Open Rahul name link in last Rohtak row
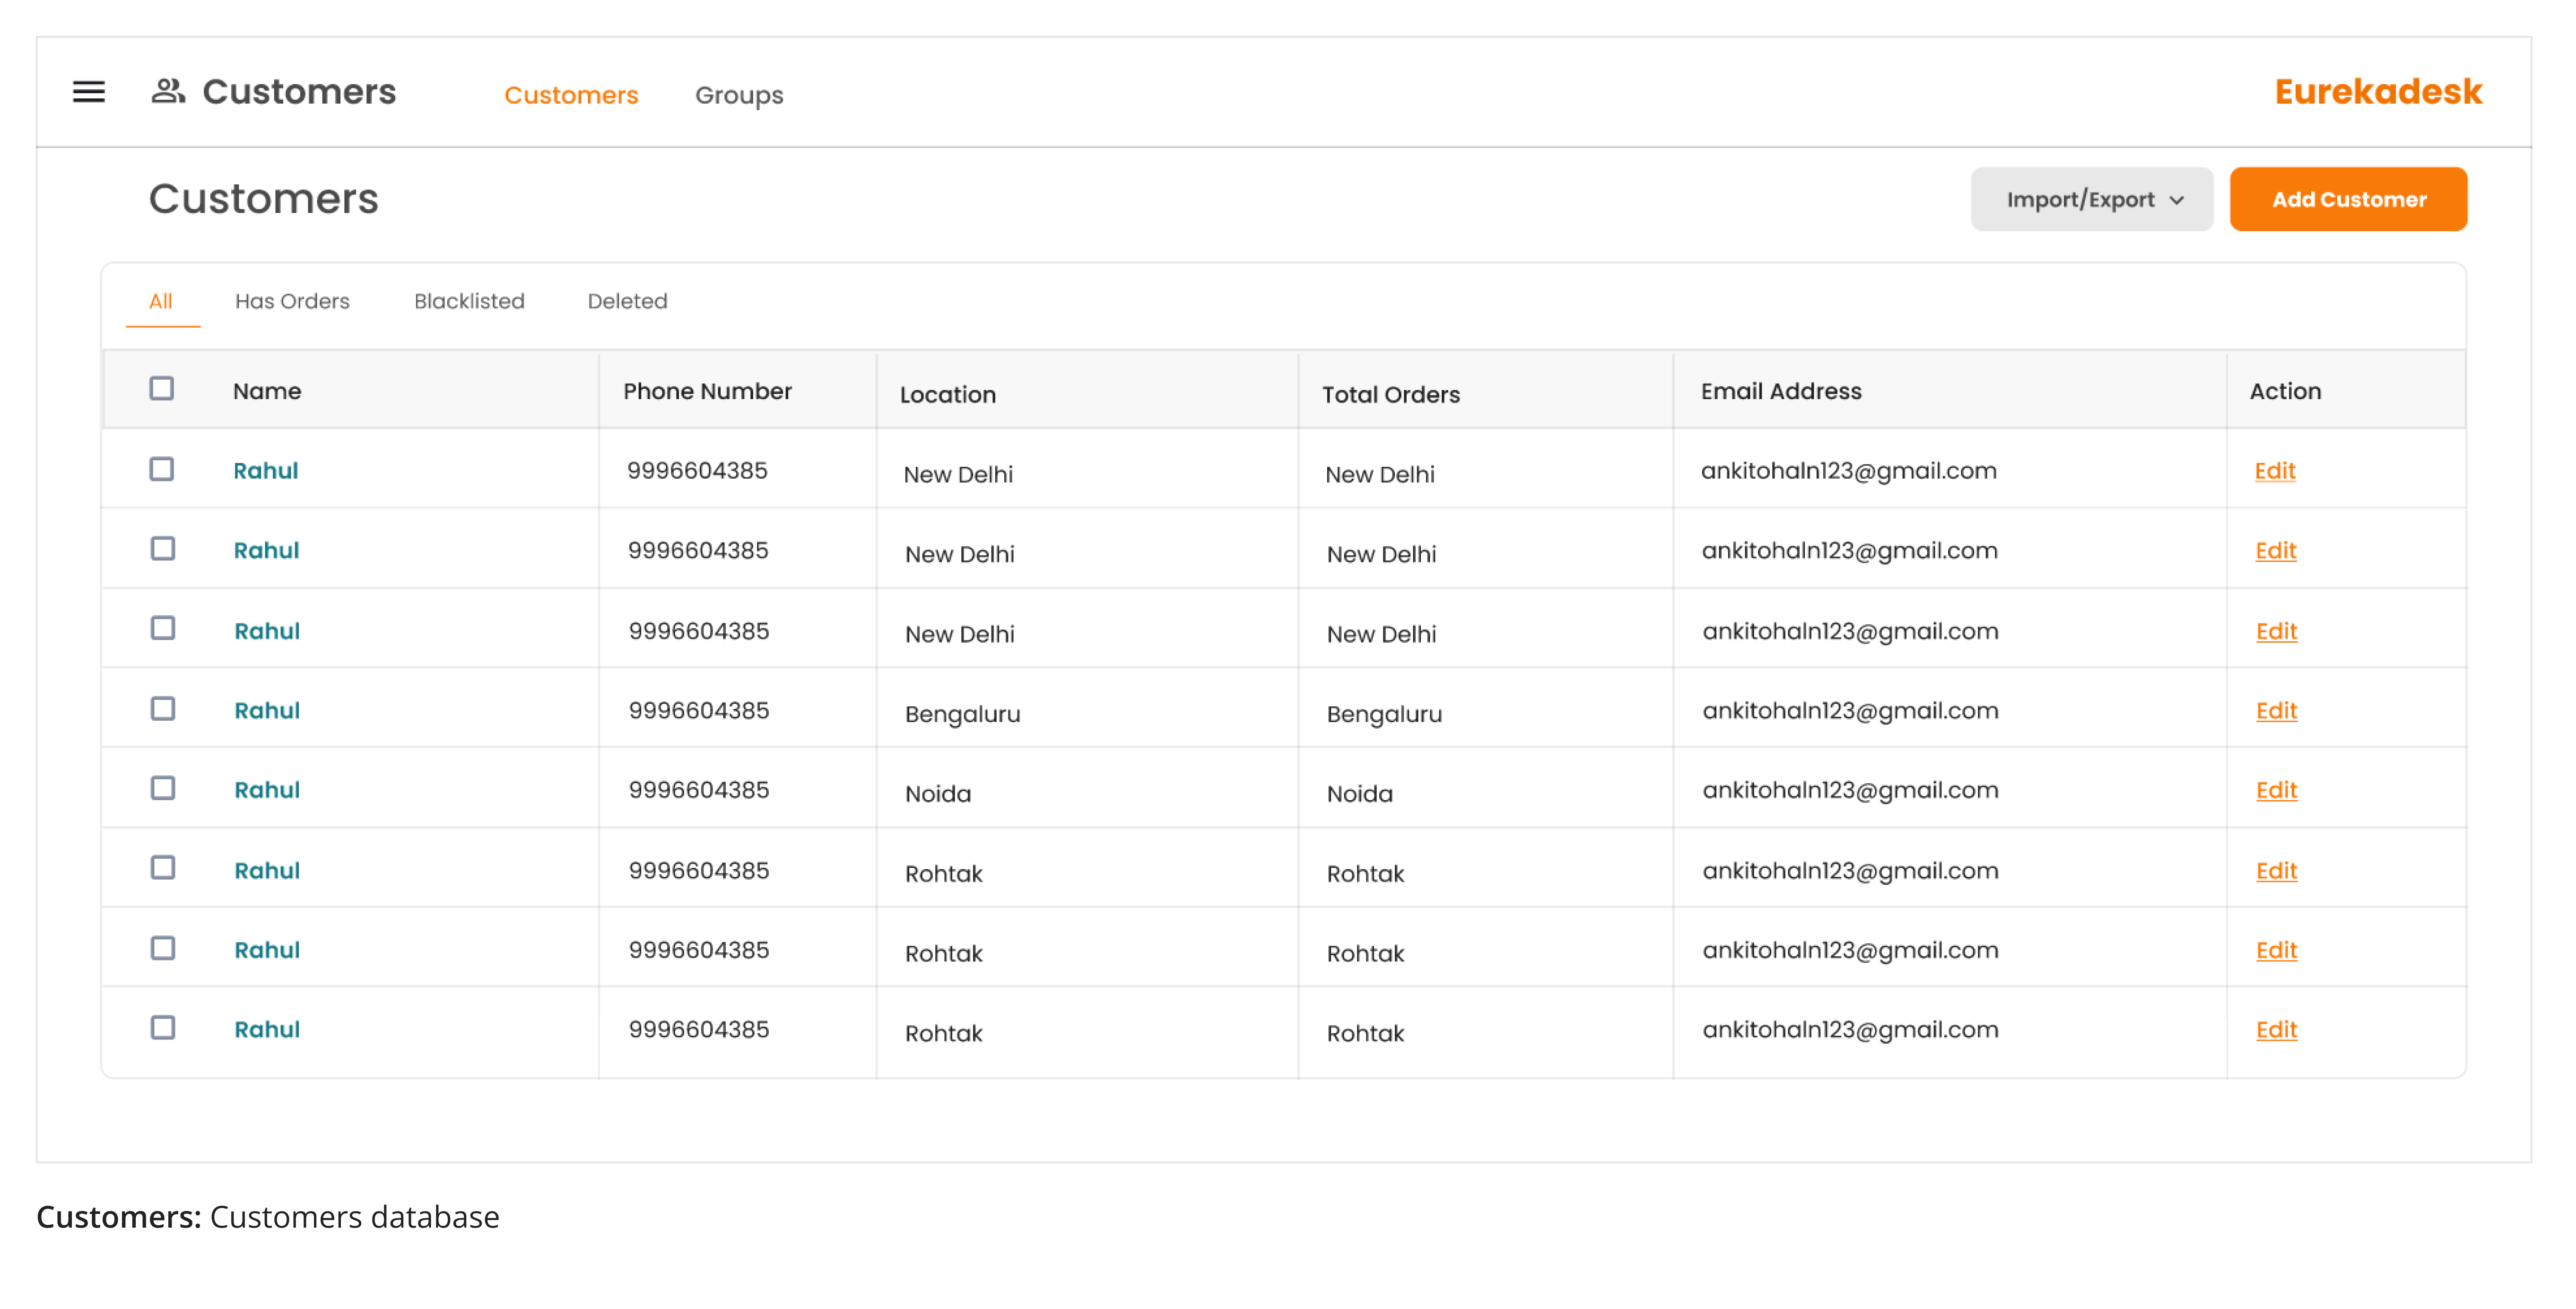Screen dimensions: 2576x1309 [x=267, y=1030]
